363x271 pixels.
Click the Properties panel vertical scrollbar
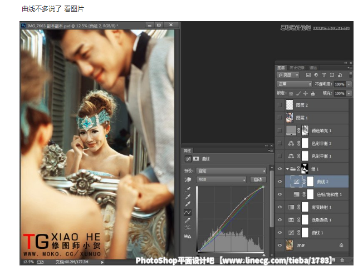tap(272, 198)
